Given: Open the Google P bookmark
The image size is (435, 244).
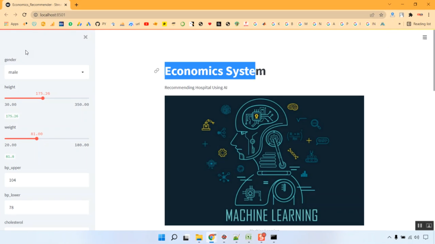Looking at the screenshot, I should click(x=344, y=24).
